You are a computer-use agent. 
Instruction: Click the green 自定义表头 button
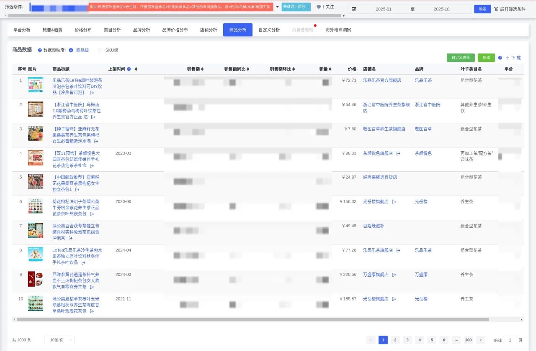coord(461,58)
